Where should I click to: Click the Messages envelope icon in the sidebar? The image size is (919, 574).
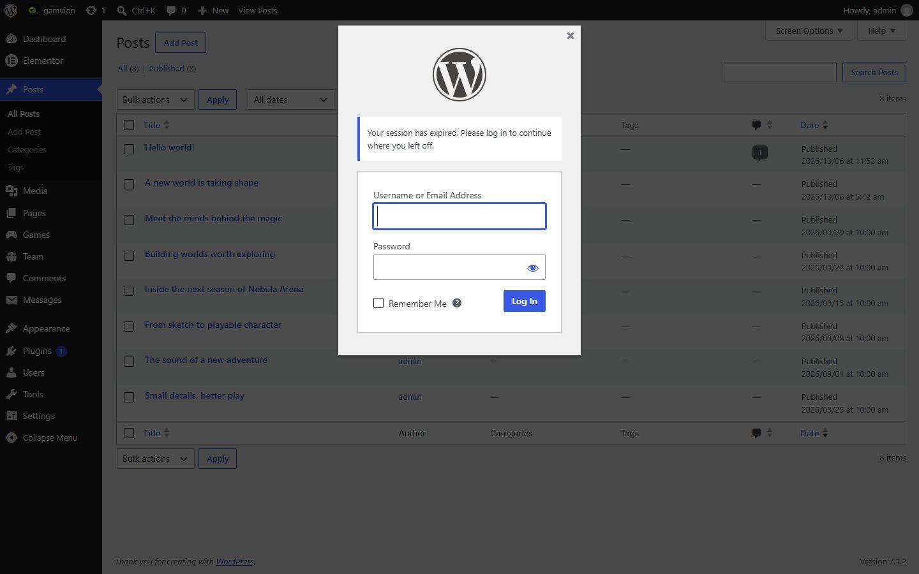(11, 300)
